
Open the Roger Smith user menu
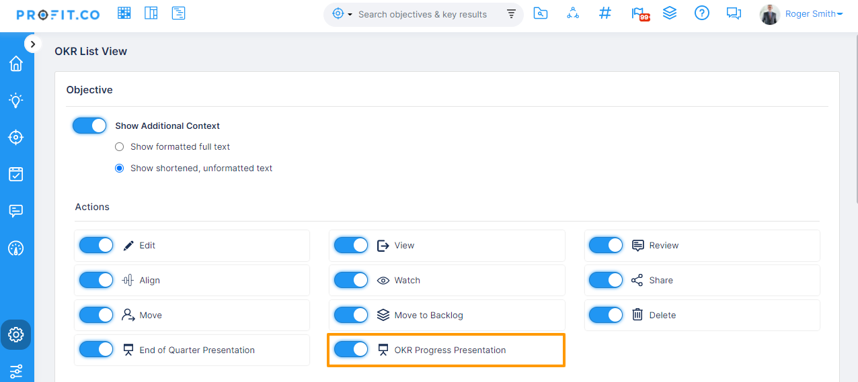814,14
